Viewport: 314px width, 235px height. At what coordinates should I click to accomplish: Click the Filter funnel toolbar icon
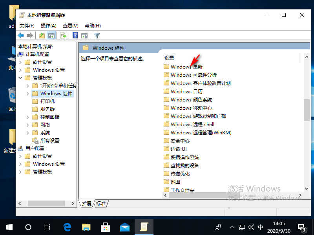97,36
